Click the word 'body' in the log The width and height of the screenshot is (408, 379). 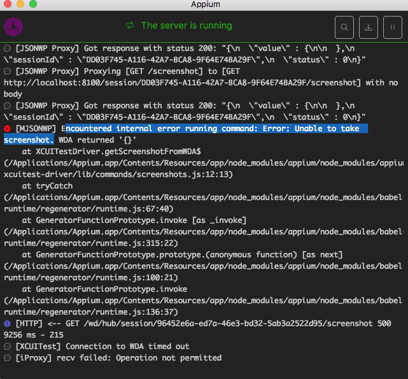[13, 94]
